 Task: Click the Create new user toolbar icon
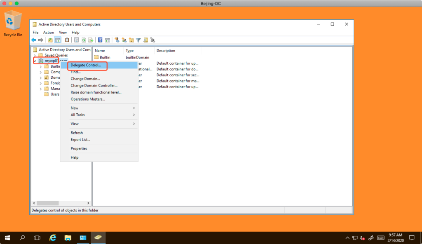coord(117,40)
